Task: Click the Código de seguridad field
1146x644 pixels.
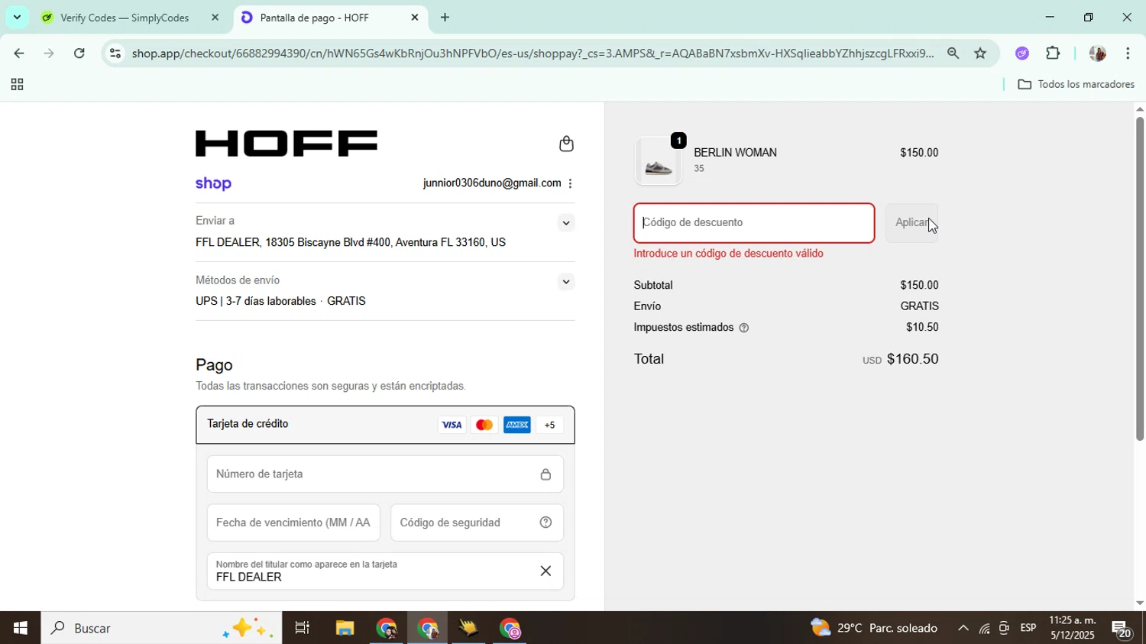Action: tap(477, 523)
